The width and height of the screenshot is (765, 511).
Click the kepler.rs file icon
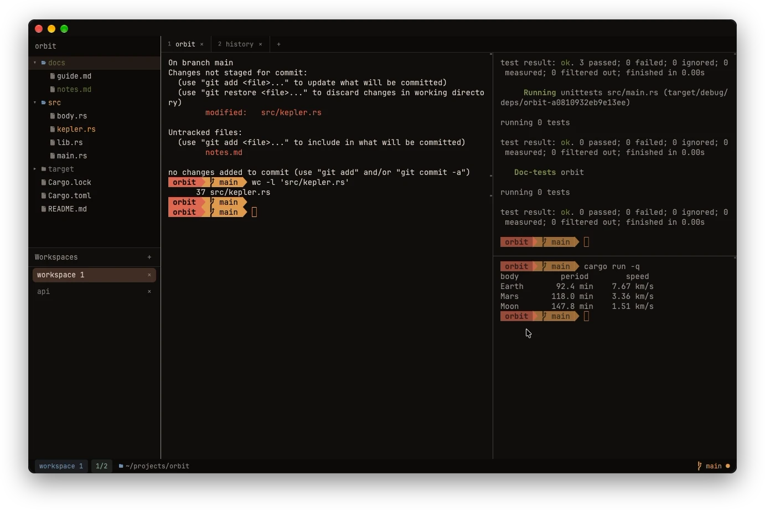(53, 129)
